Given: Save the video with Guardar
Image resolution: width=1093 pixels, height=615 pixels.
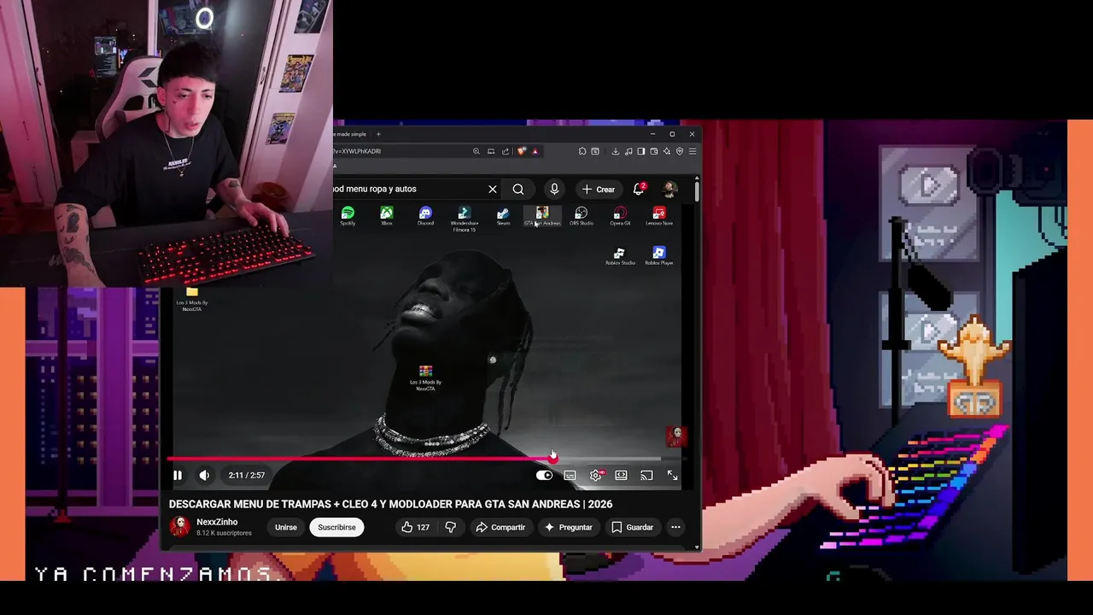Looking at the screenshot, I should (633, 527).
